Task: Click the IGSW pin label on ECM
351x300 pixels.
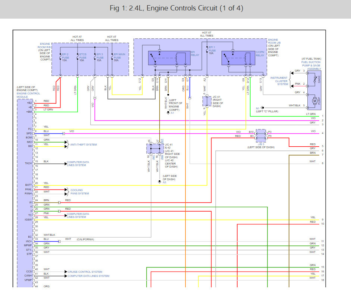Action: pyautogui.click(x=28, y=220)
